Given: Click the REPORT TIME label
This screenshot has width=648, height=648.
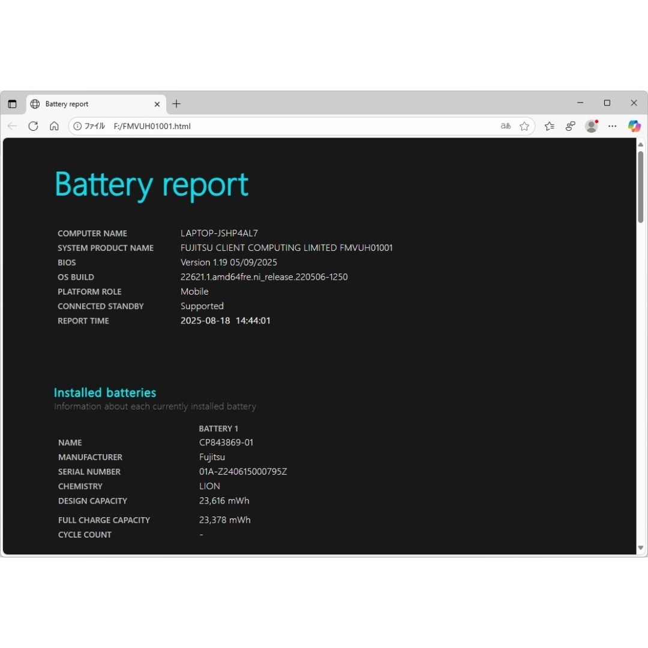Looking at the screenshot, I should pyautogui.click(x=83, y=321).
